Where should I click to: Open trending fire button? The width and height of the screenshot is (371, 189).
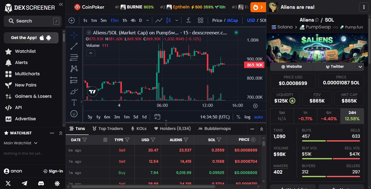[258, 7]
